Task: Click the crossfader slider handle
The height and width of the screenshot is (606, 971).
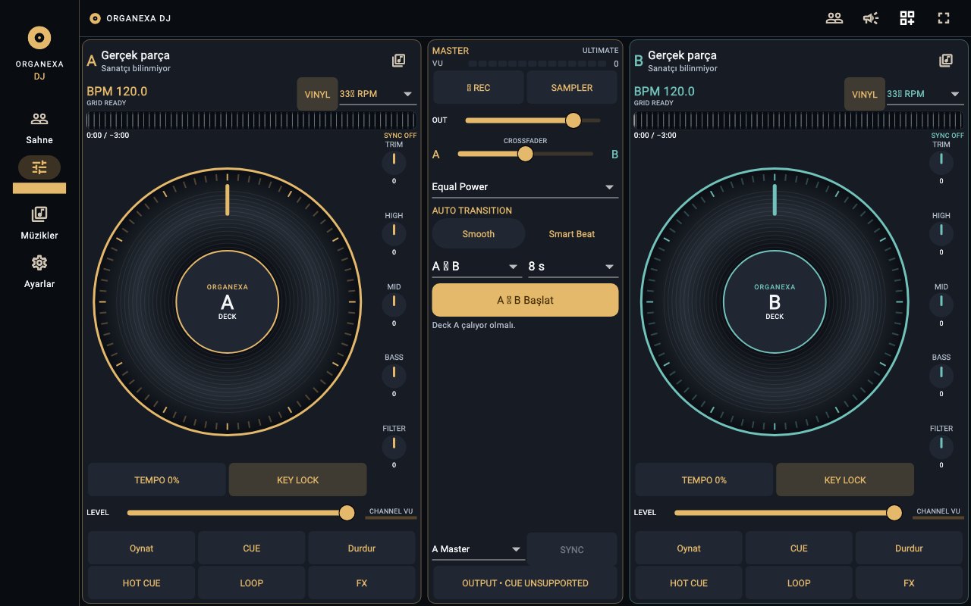Action: click(x=525, y=154)
